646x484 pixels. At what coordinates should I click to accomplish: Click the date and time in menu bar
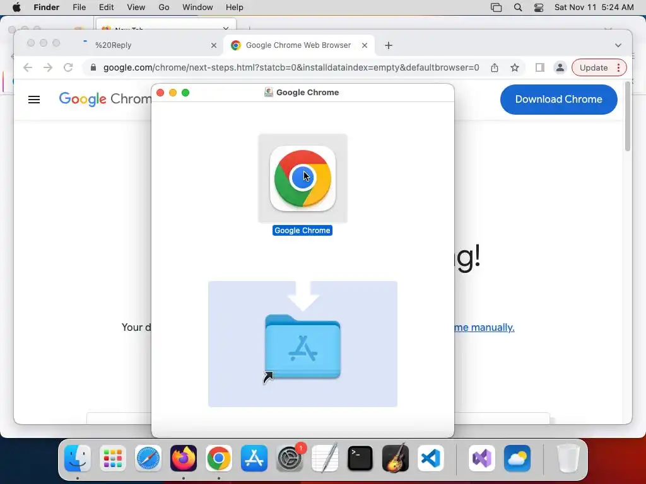click(594, 8)
